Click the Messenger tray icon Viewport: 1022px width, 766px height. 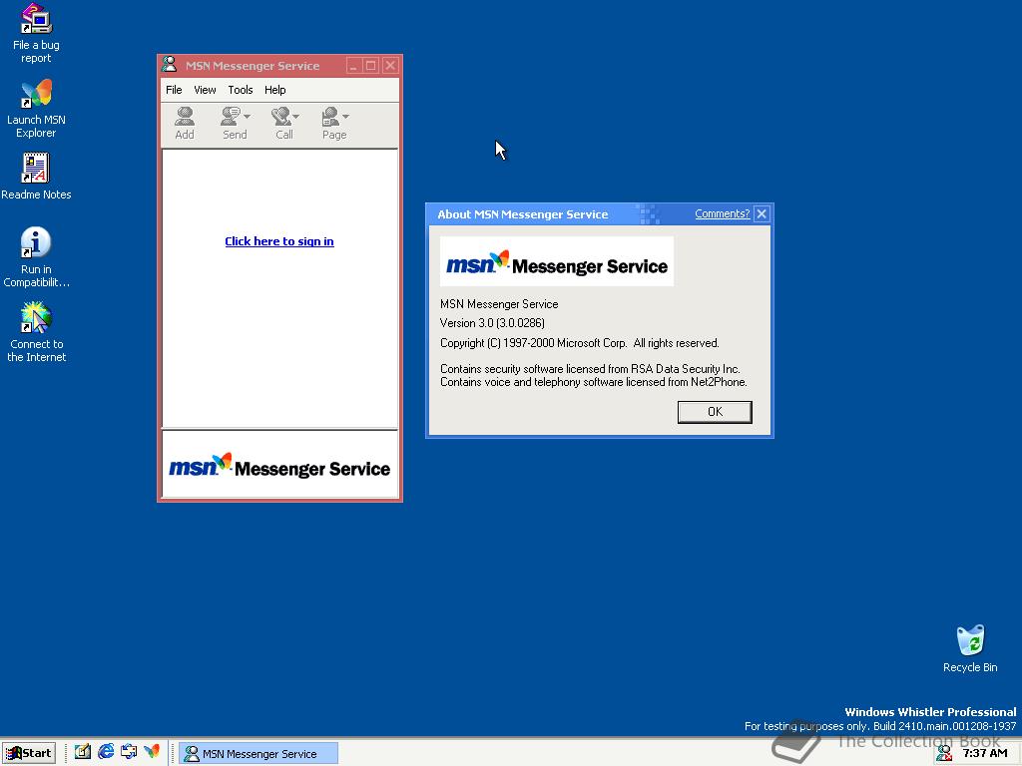click(x=944, y=753)
